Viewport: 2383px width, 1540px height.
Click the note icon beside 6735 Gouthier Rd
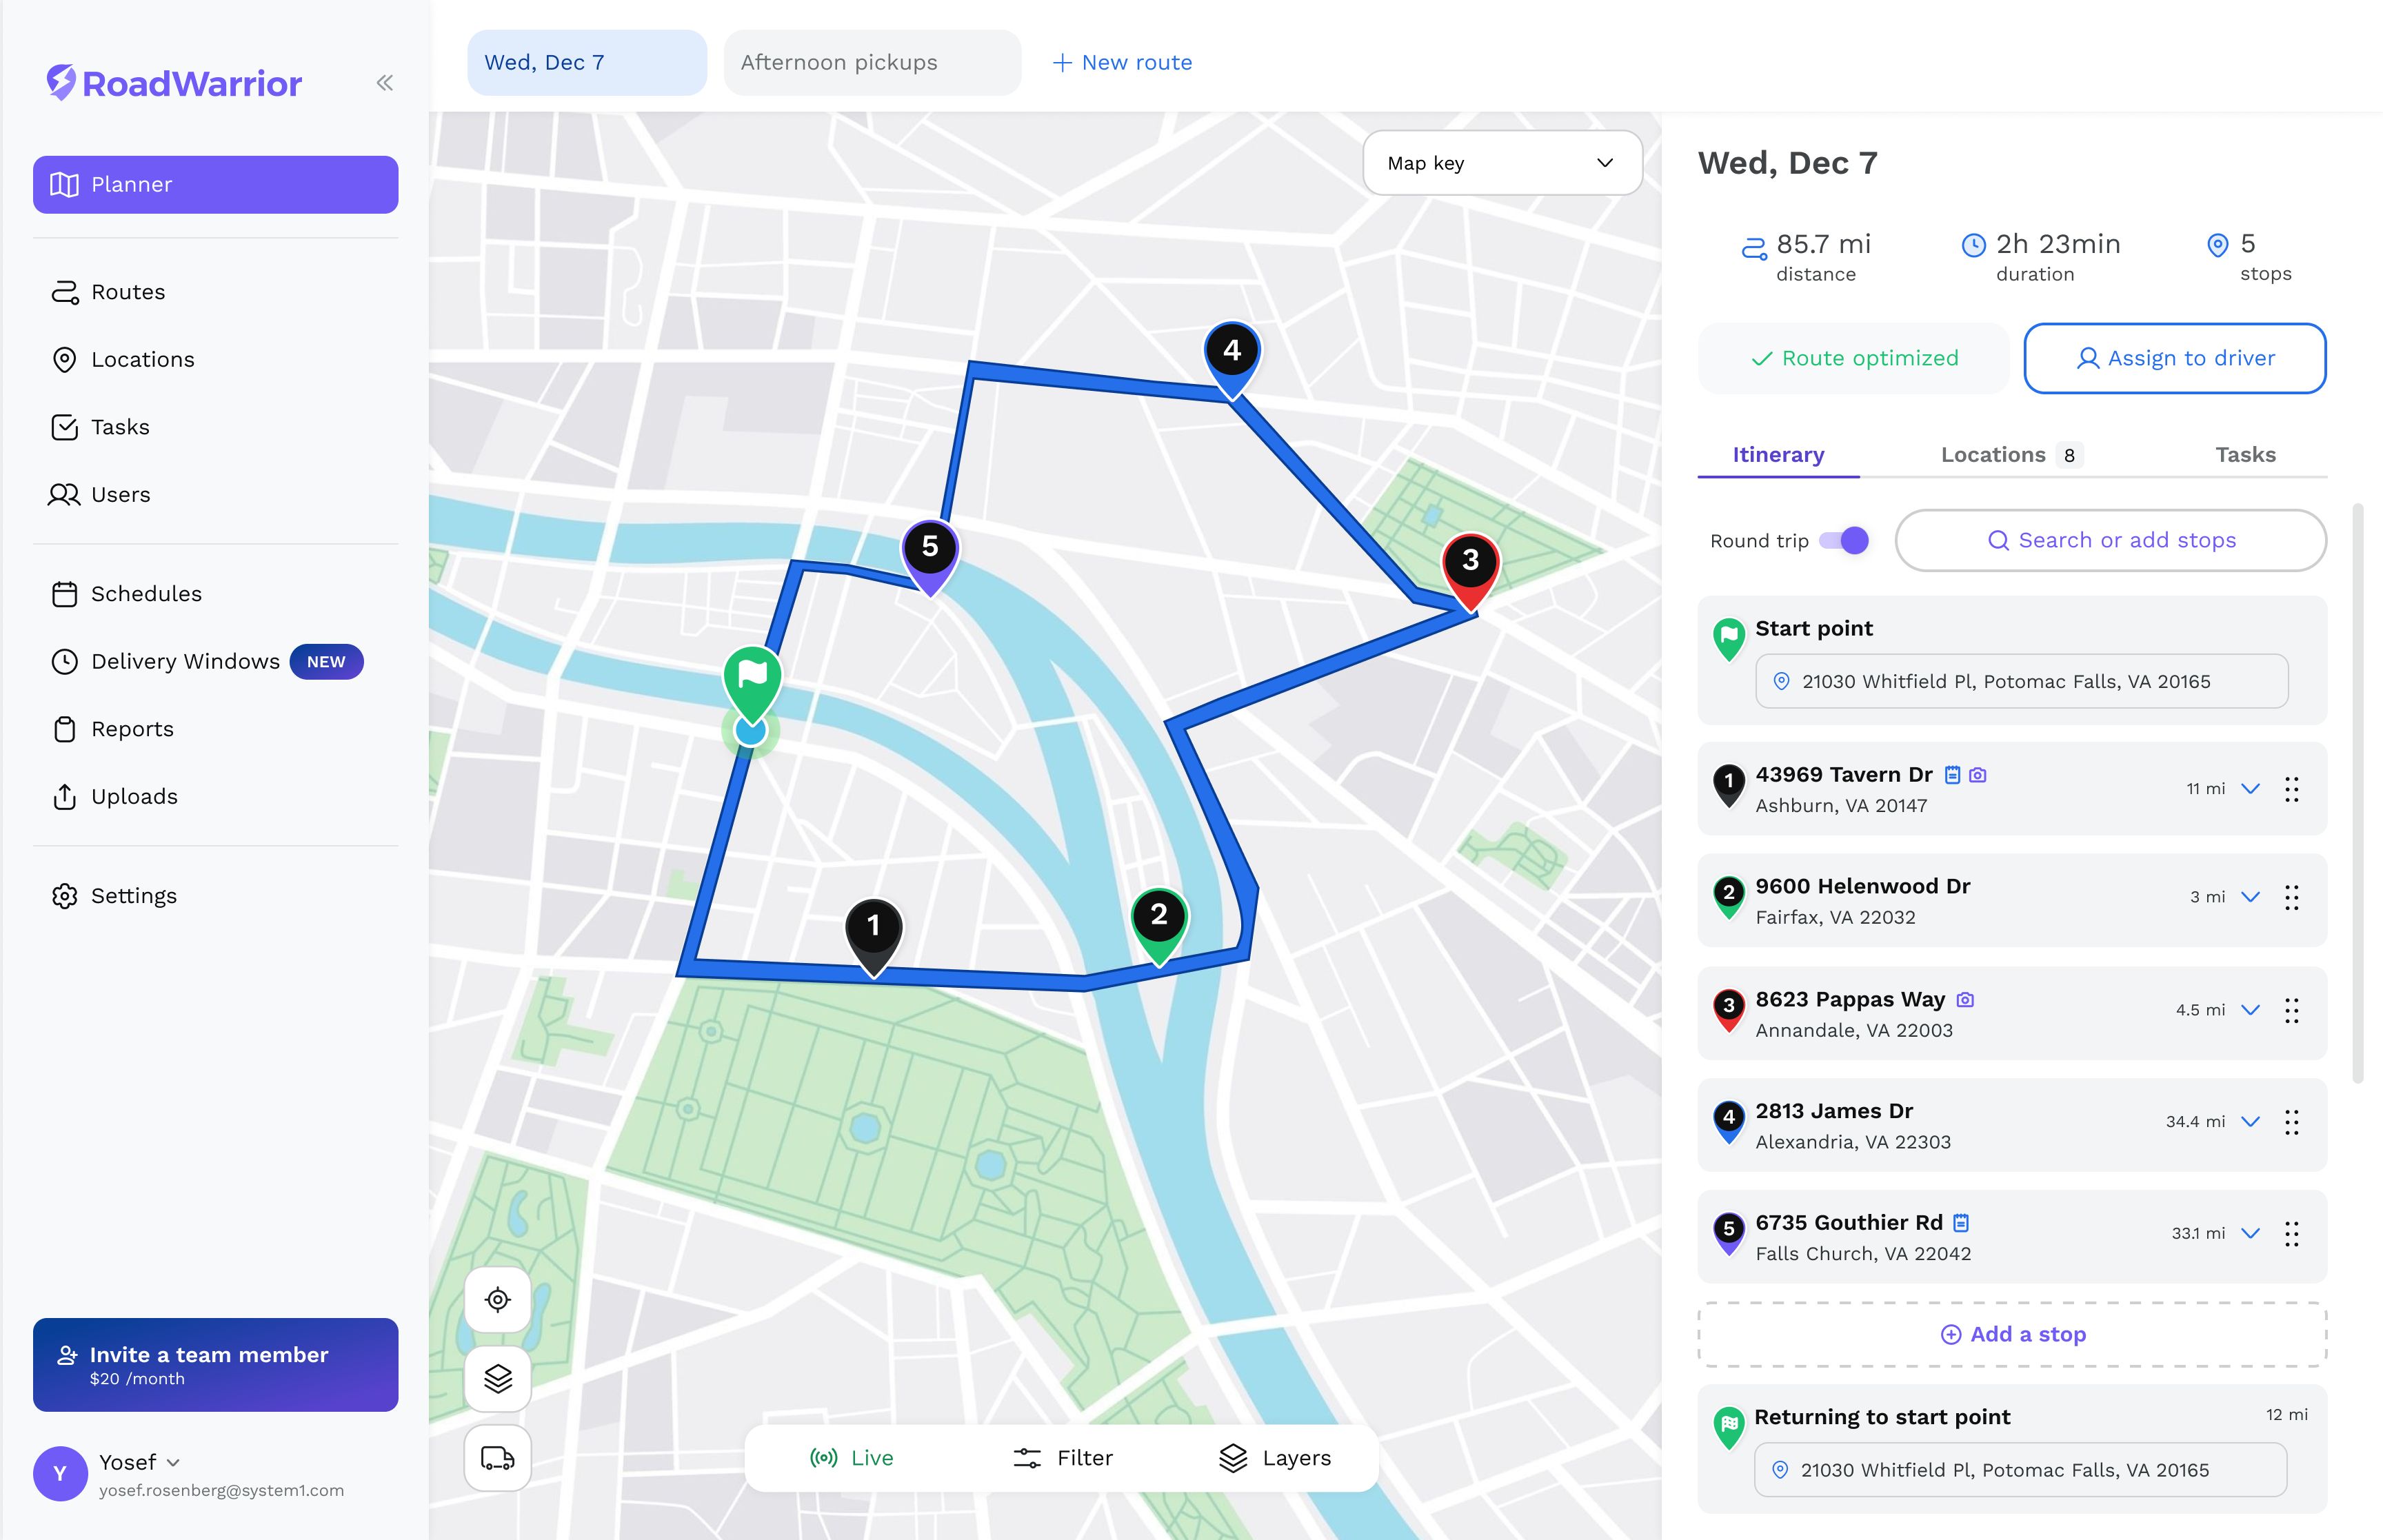point(1961,1222)
